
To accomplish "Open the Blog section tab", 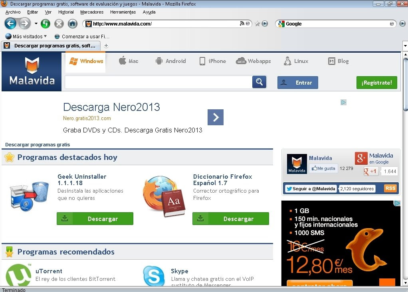I will pyautogui.click(x=338, y=61).
